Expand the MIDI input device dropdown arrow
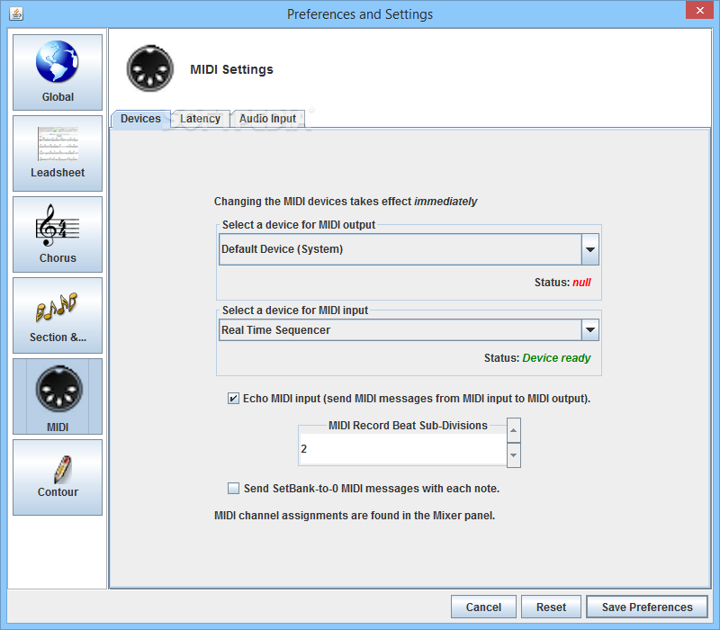 pos(590,329)
